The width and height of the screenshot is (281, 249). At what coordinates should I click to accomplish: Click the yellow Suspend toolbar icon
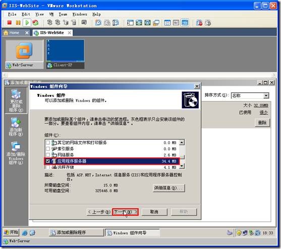click(x=18, y=23)
